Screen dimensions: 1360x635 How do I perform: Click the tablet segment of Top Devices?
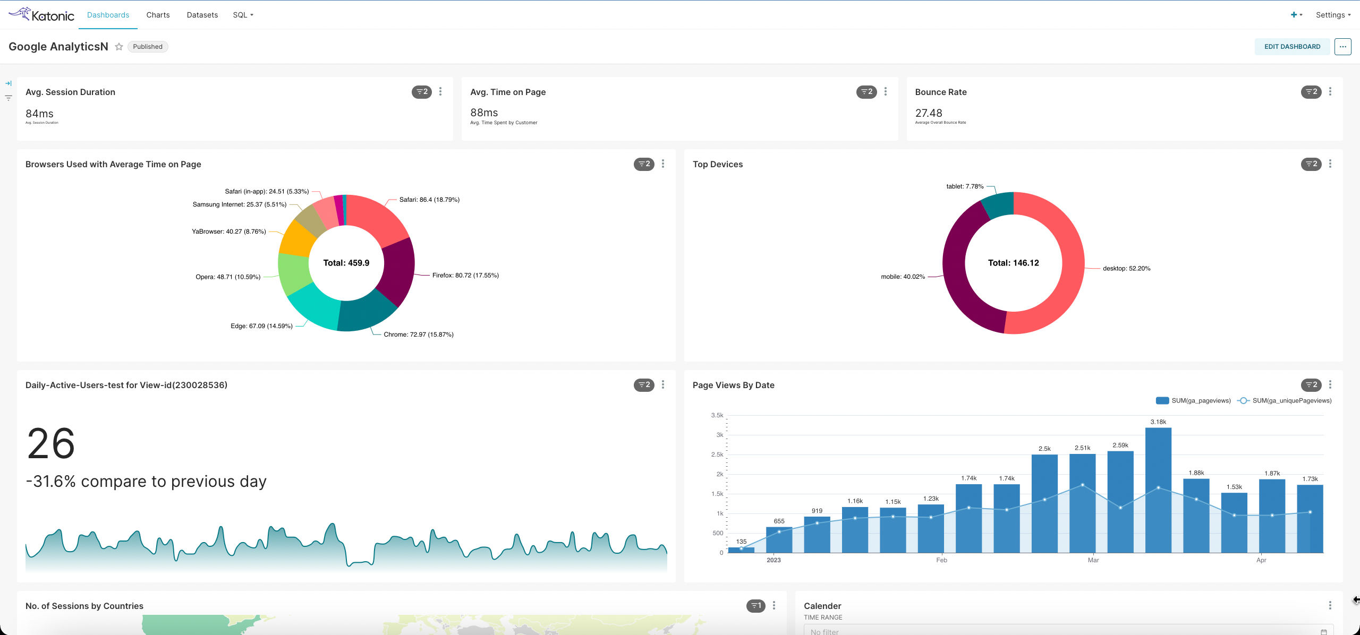point(999,205)
